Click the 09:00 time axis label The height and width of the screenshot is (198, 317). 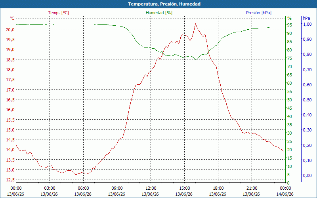pyautogui.click(x=117, y=188)
